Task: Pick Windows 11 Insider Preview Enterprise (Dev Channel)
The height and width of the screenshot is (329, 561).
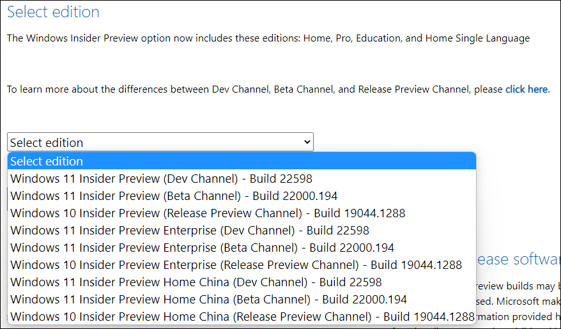Action: [242, 230]
